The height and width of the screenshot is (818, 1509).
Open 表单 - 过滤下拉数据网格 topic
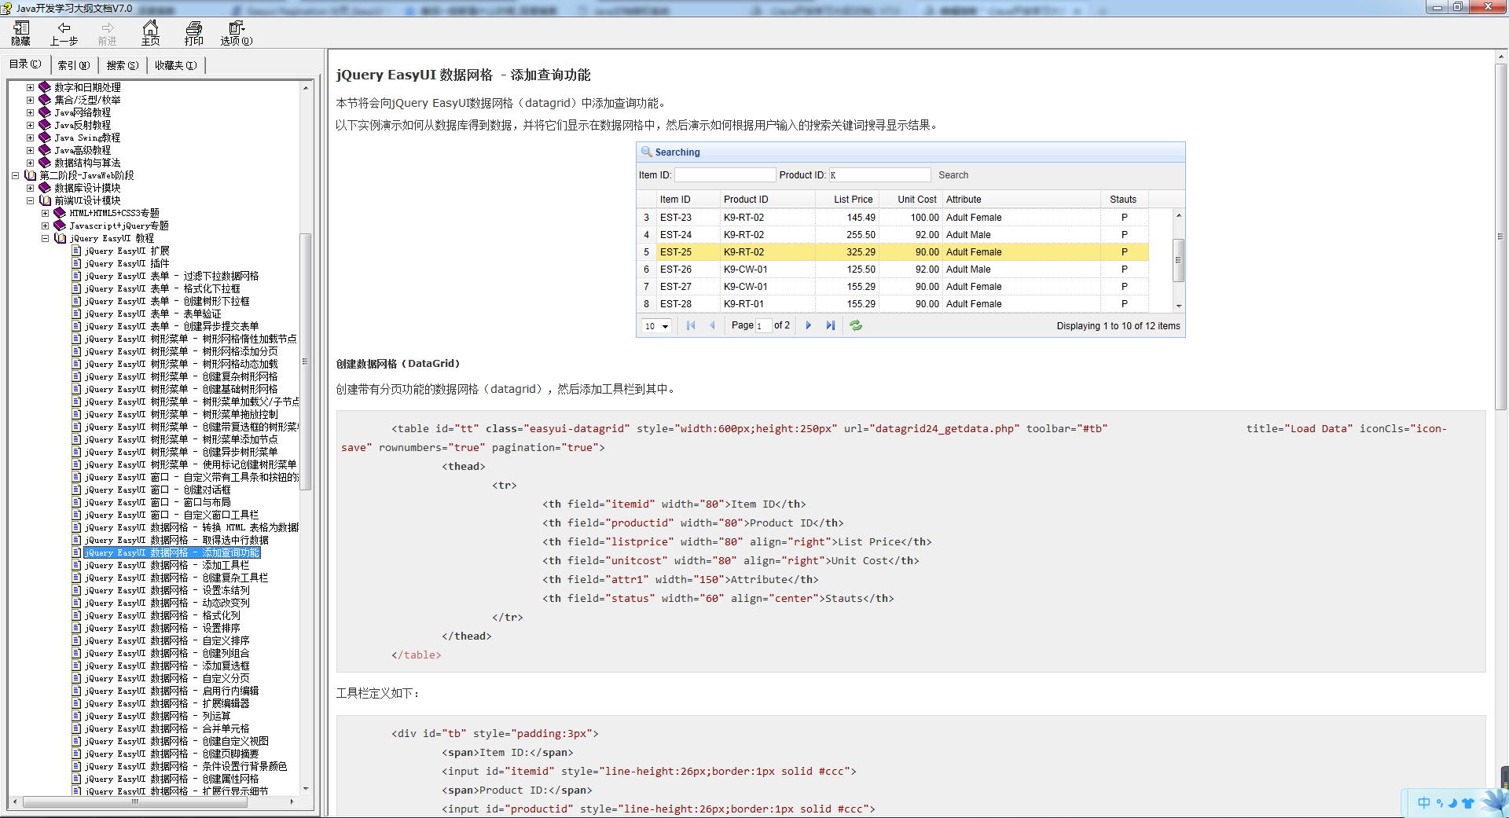[172, 276]
